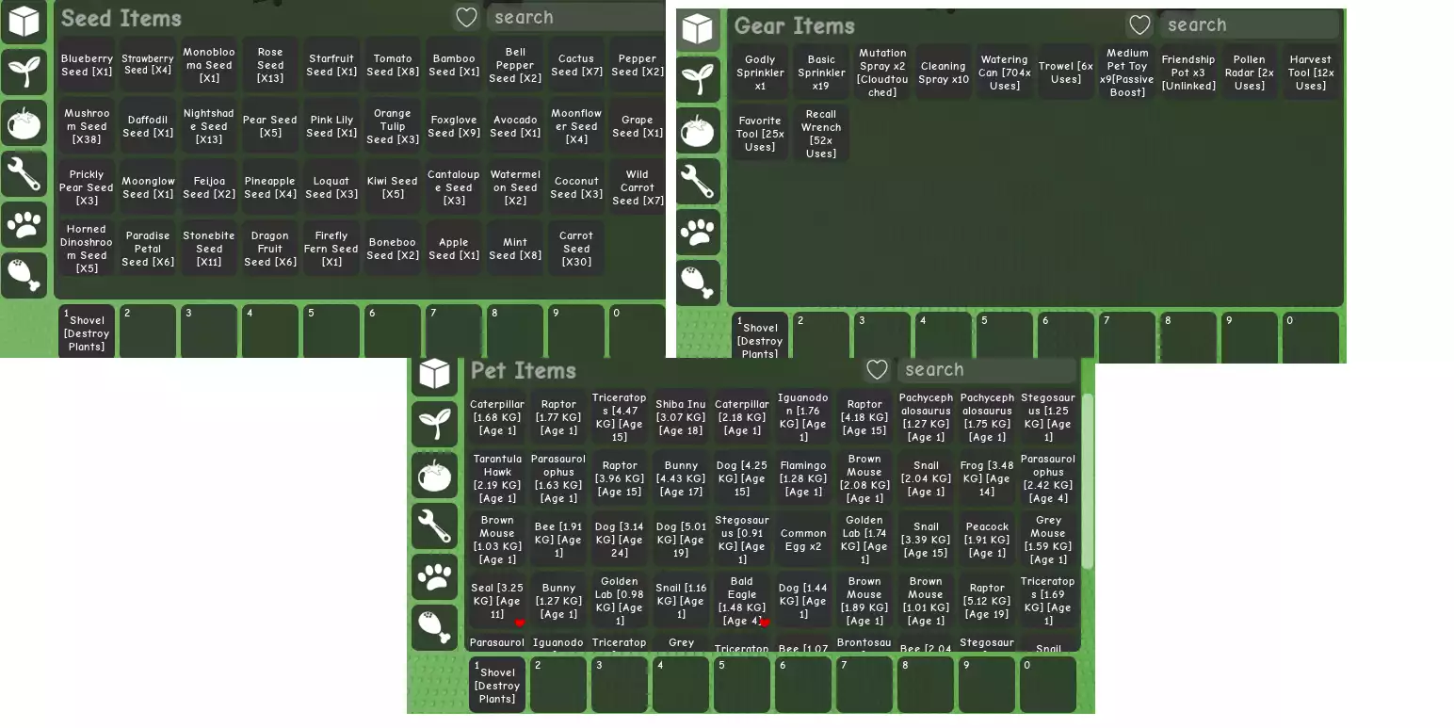
Task: Click the Pet Items list scrollbar
Action: [1087, 480]
